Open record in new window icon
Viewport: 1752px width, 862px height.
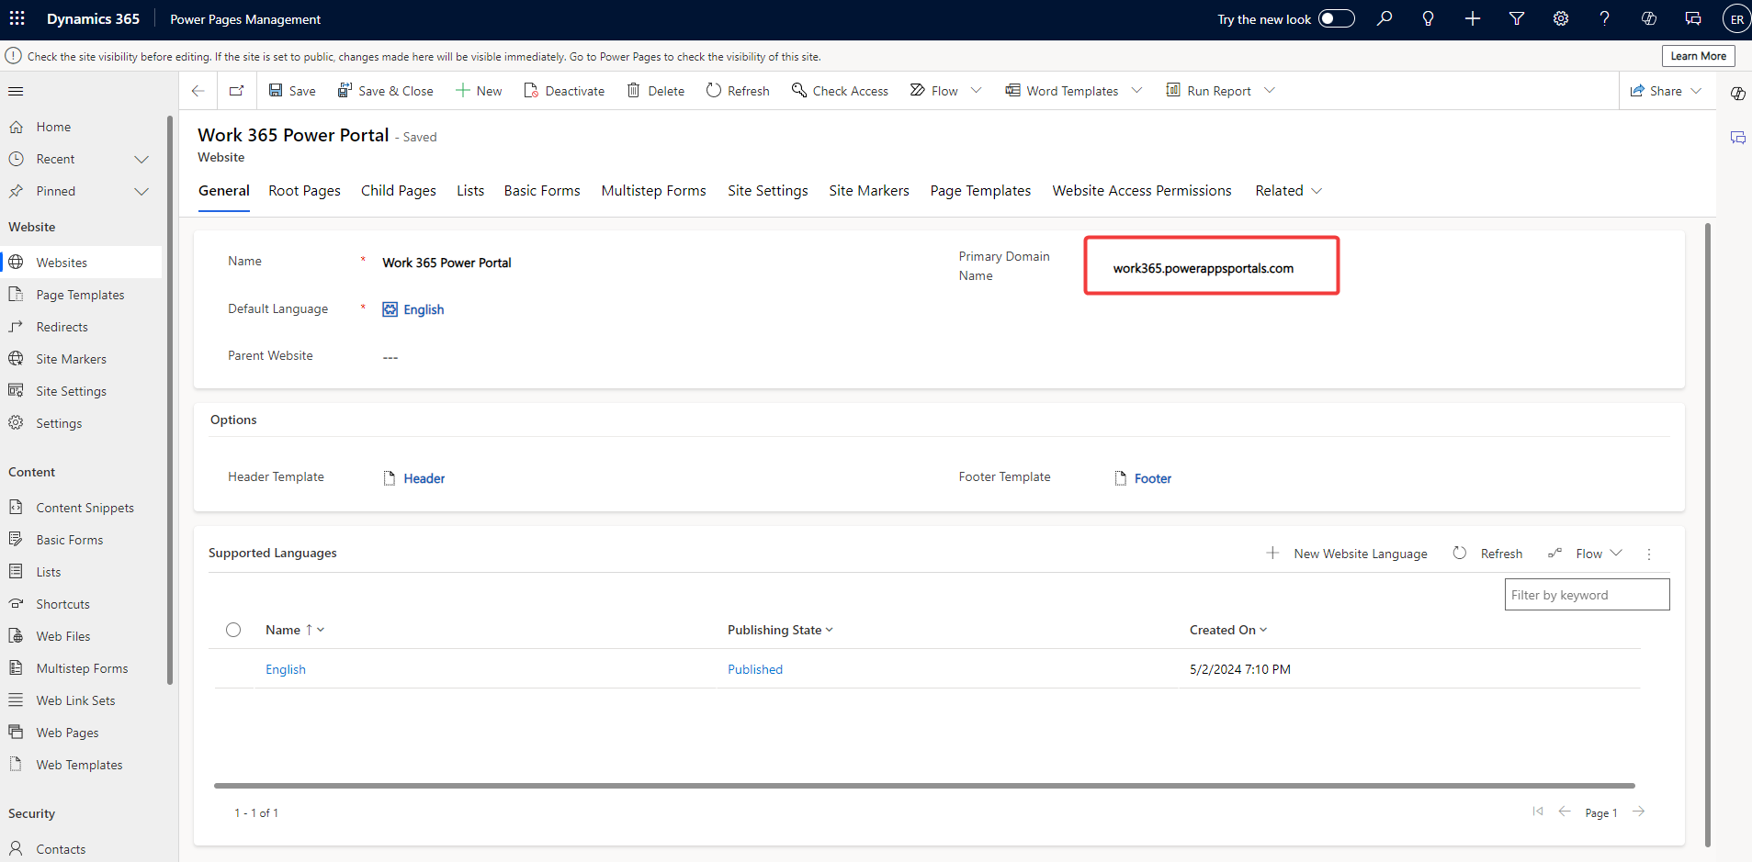click(x=237, y=90)
